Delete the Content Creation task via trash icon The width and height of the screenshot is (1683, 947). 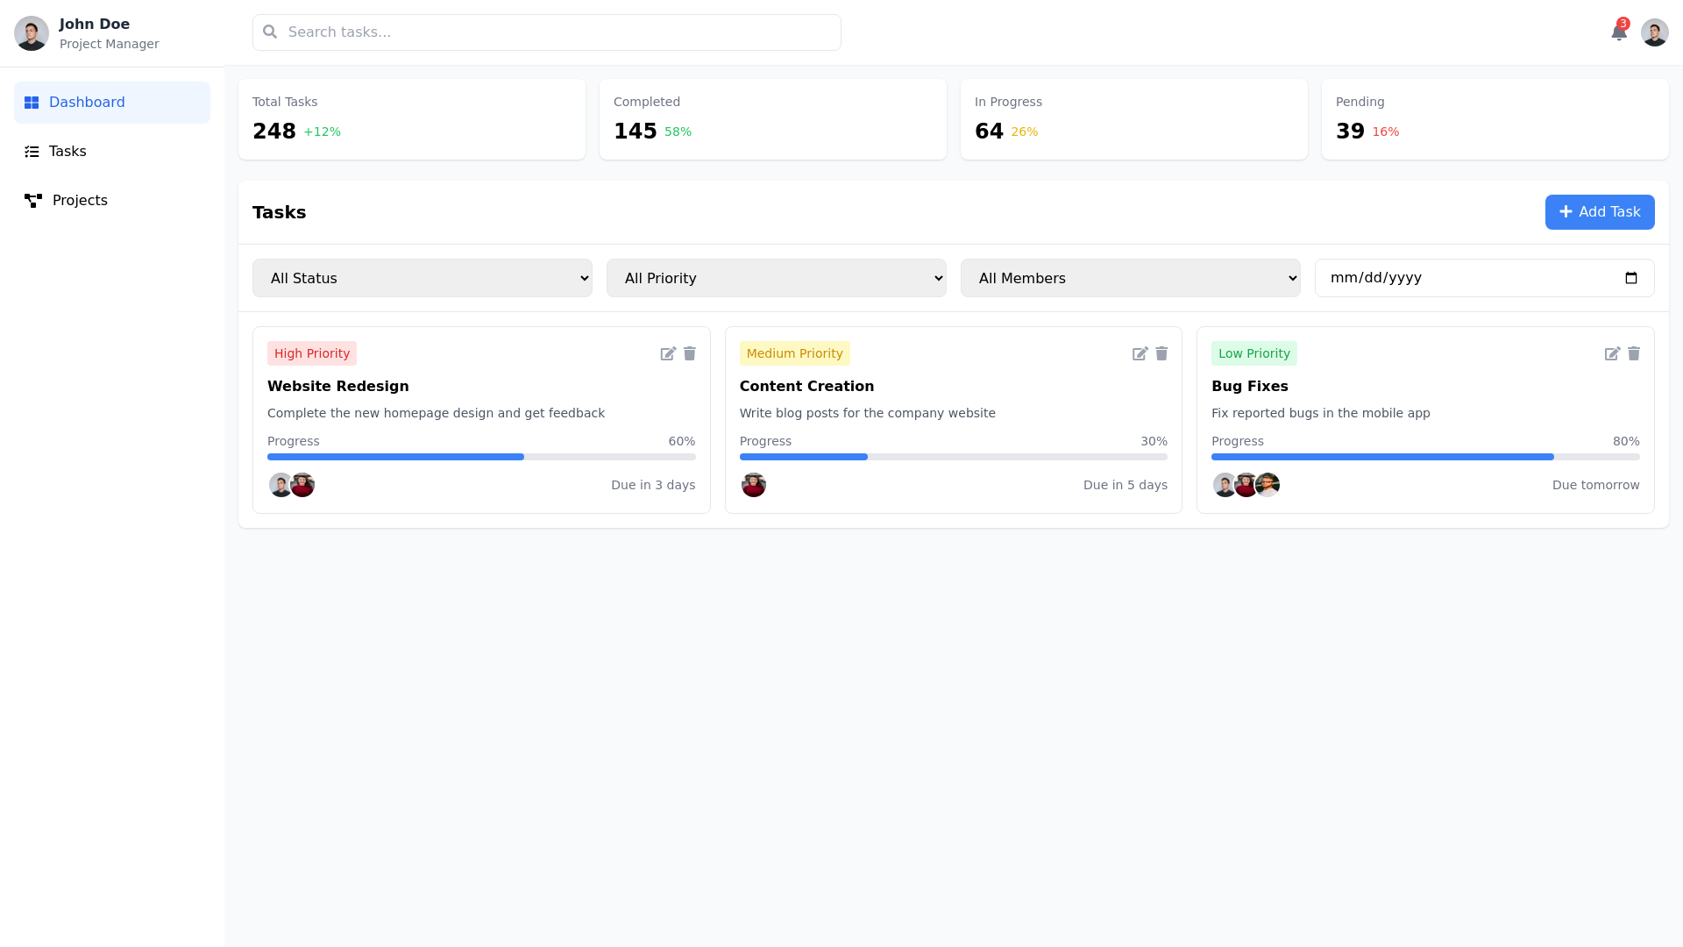(x=1161, y=353)
